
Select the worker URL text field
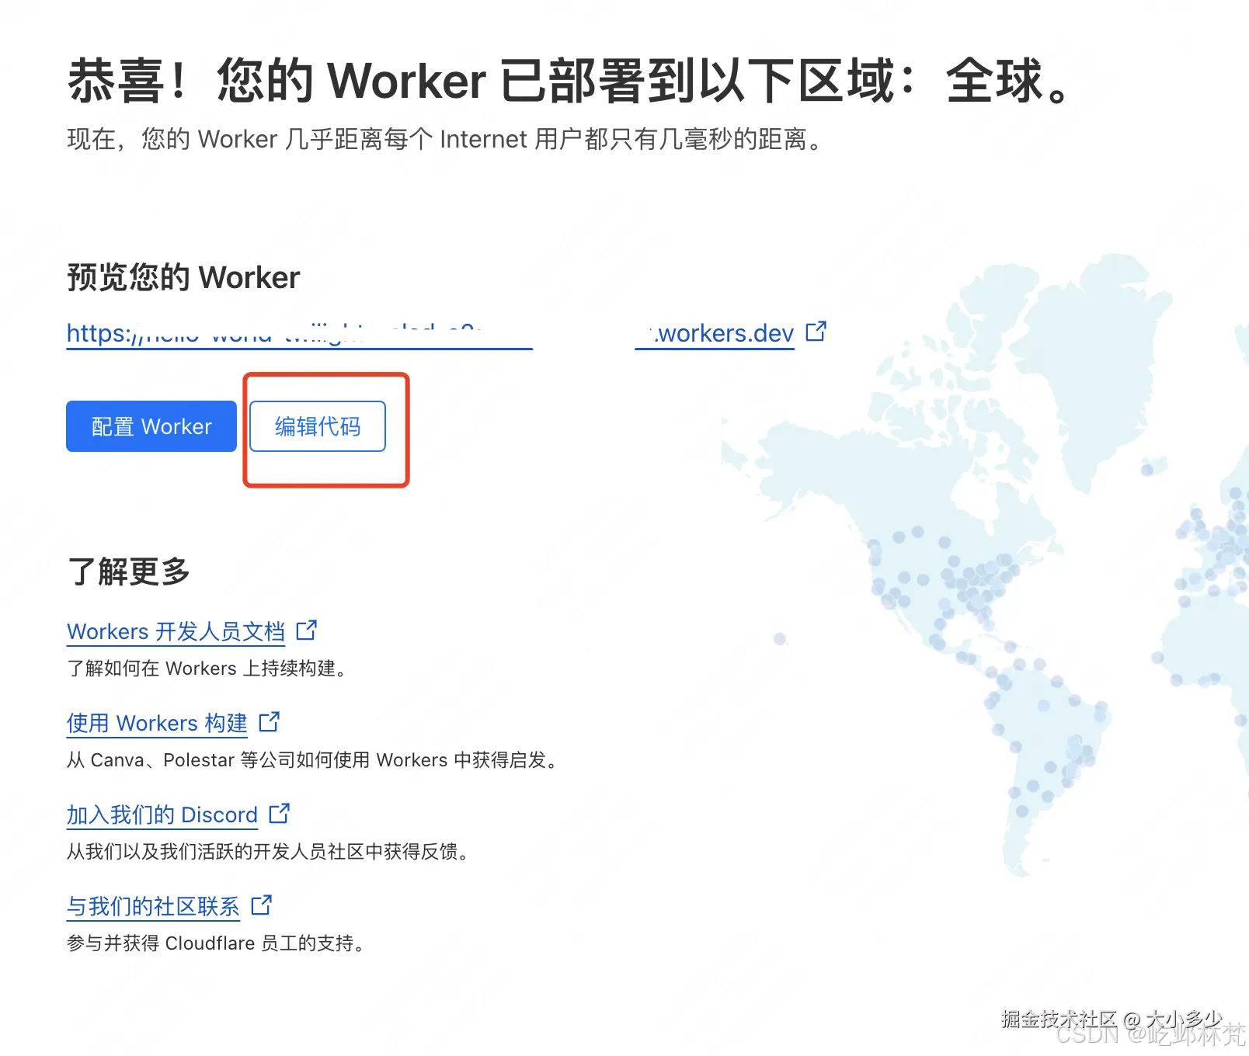coord(299,333)
